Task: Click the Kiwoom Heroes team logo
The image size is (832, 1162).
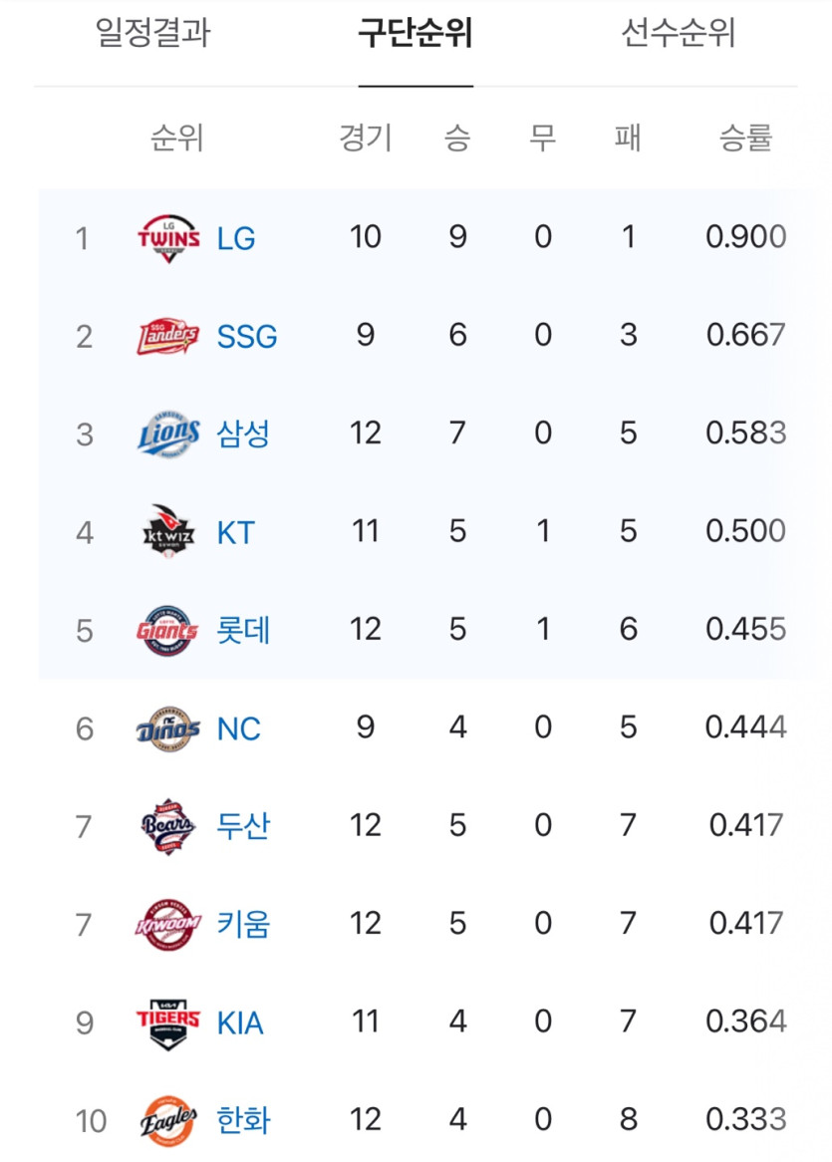Action: 168,924
